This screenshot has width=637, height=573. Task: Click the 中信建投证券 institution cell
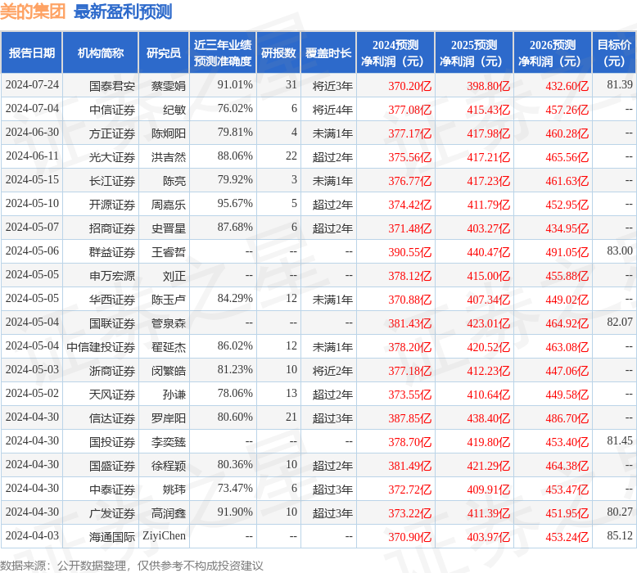point(101,347)
